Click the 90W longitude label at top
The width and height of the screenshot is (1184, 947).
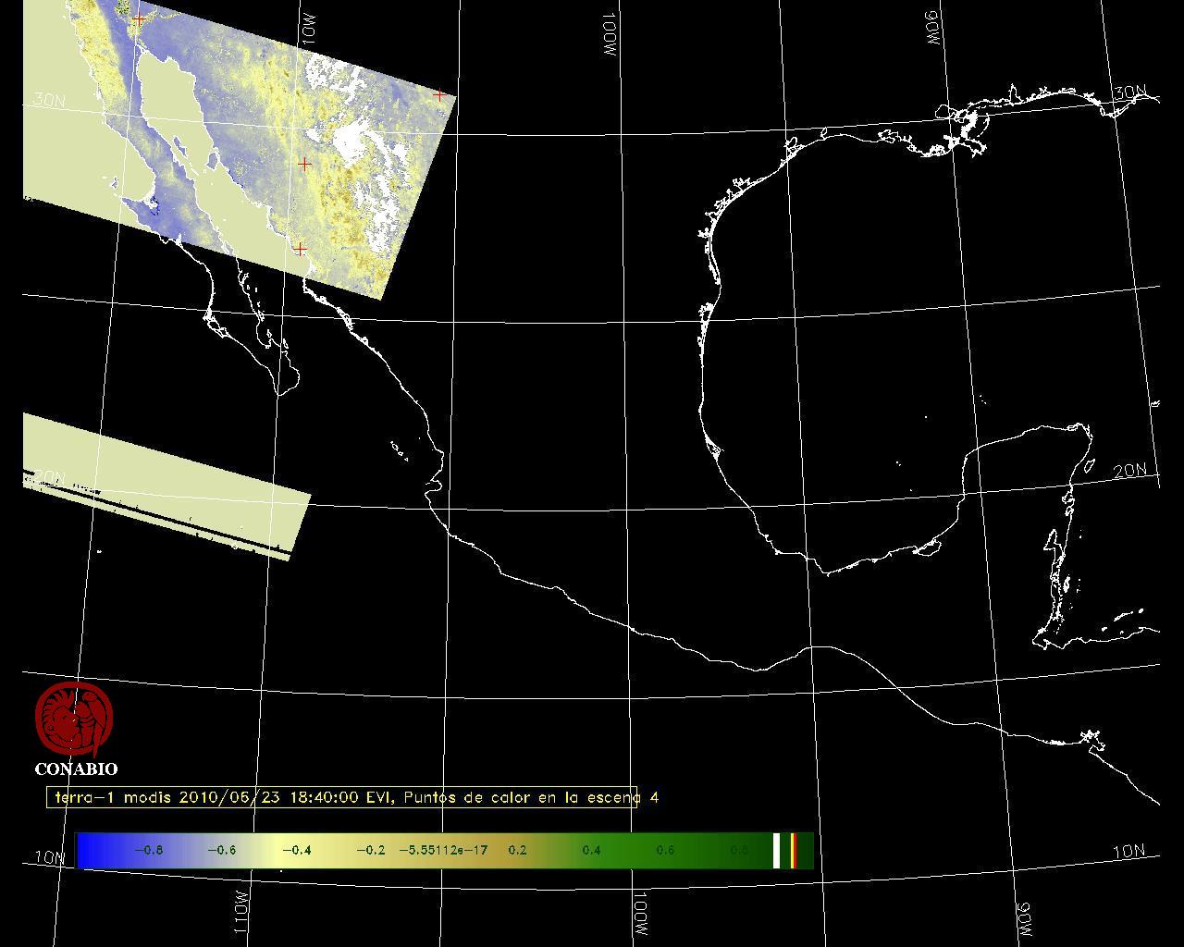pos(931,29)
